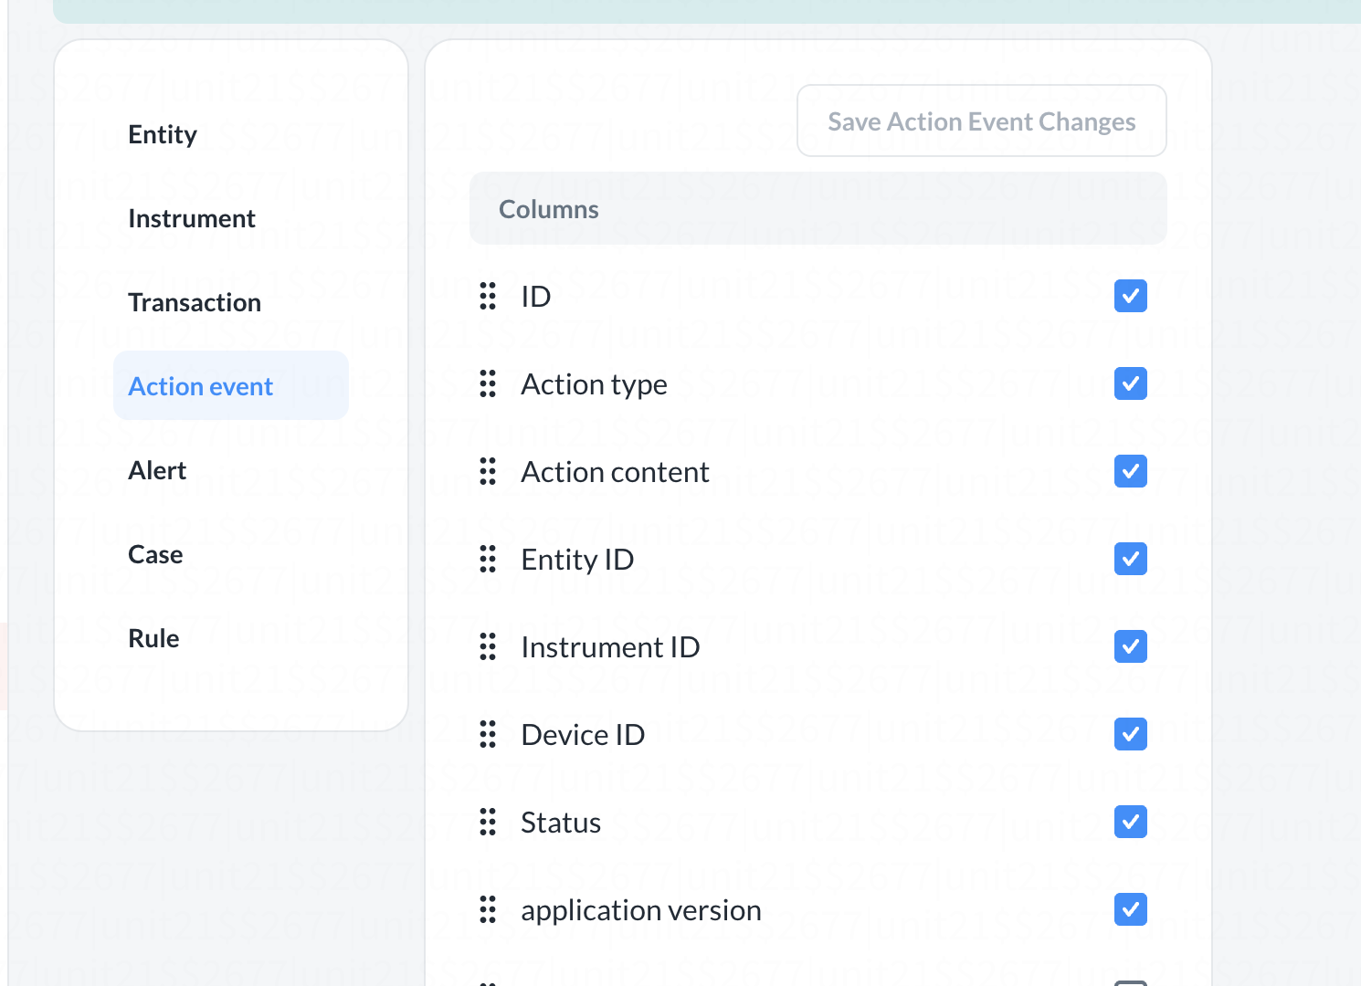The image size is (1361, 986).
Task: Click the drag handle beside Entity ID
Action: click(488, 559)
